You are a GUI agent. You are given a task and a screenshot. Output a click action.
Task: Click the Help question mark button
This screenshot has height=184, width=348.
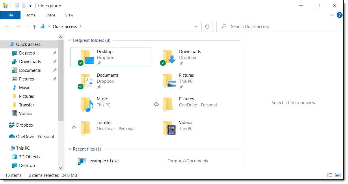pos(340,15)
